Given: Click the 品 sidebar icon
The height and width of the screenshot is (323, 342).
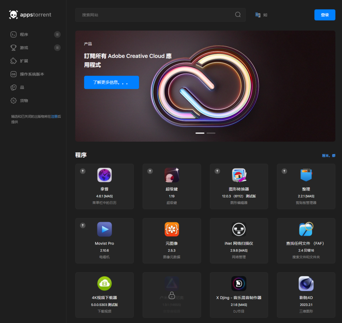Looking at the screenshot, I should [x=14, y=87].
